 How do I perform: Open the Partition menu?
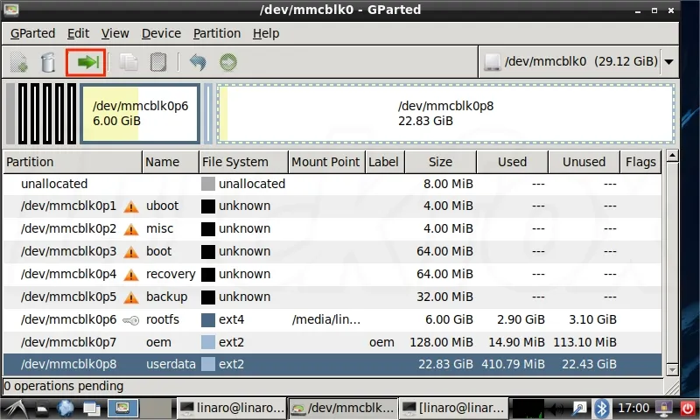pyautogui.click(x=216, y=33)
